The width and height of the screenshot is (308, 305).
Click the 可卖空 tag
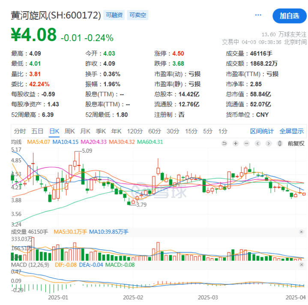[x=138, y=15]
